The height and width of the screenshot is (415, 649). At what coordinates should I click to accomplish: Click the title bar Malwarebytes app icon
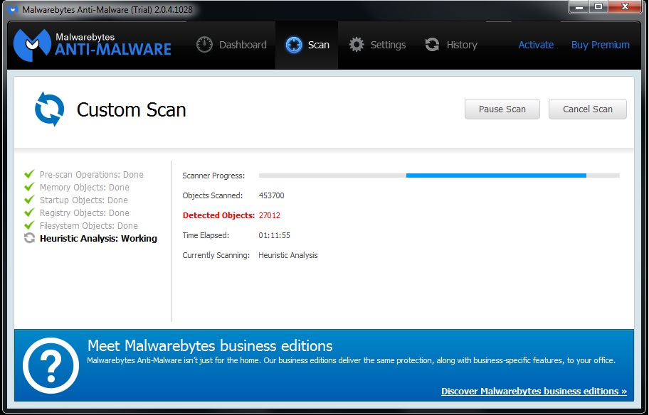(x=12, y=9)
